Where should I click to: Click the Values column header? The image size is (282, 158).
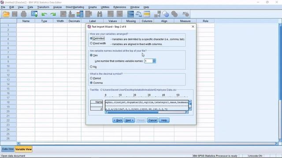point(113,21)
